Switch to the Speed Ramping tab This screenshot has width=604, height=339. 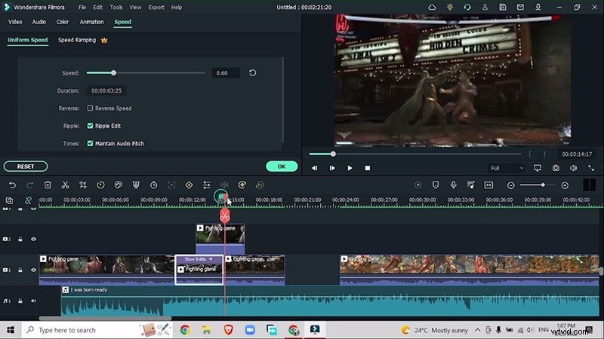pos(77,40)
